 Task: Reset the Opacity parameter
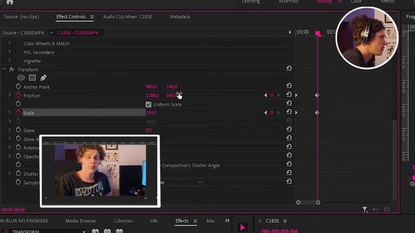(x=289, y=155)
